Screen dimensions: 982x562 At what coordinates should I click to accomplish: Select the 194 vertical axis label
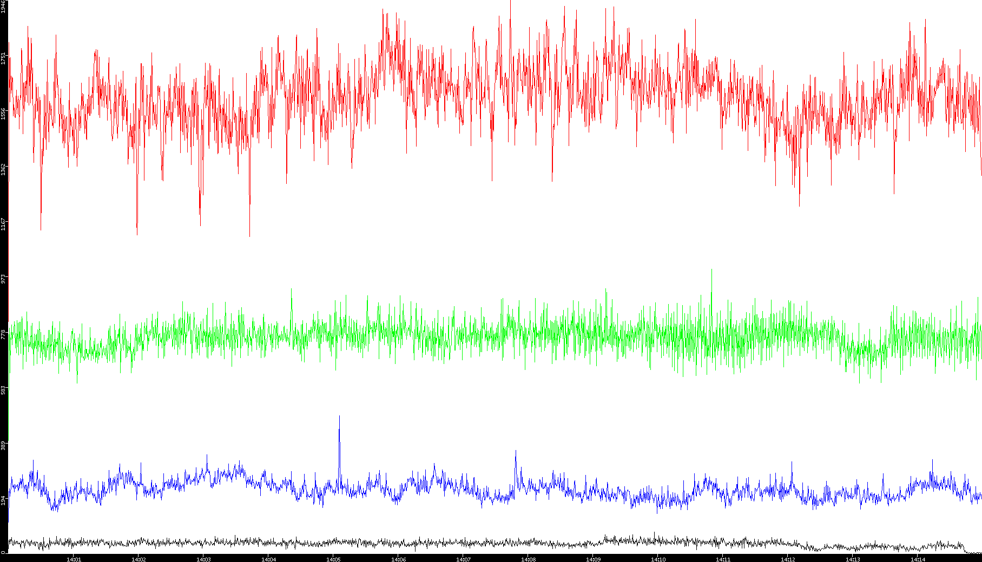pyautogui.click(x=3, y=500)
